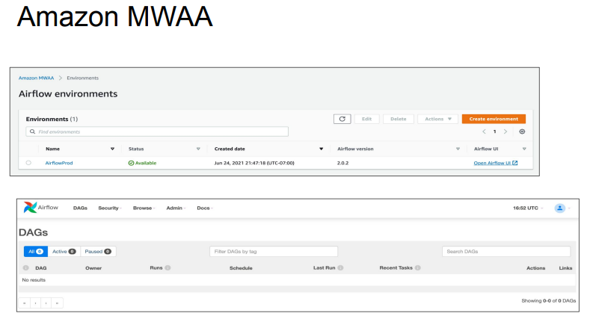The width and height of the screenshot is (593, 322).
Task: Click the Actions column header in DAGs table
Action: [536, 268]
